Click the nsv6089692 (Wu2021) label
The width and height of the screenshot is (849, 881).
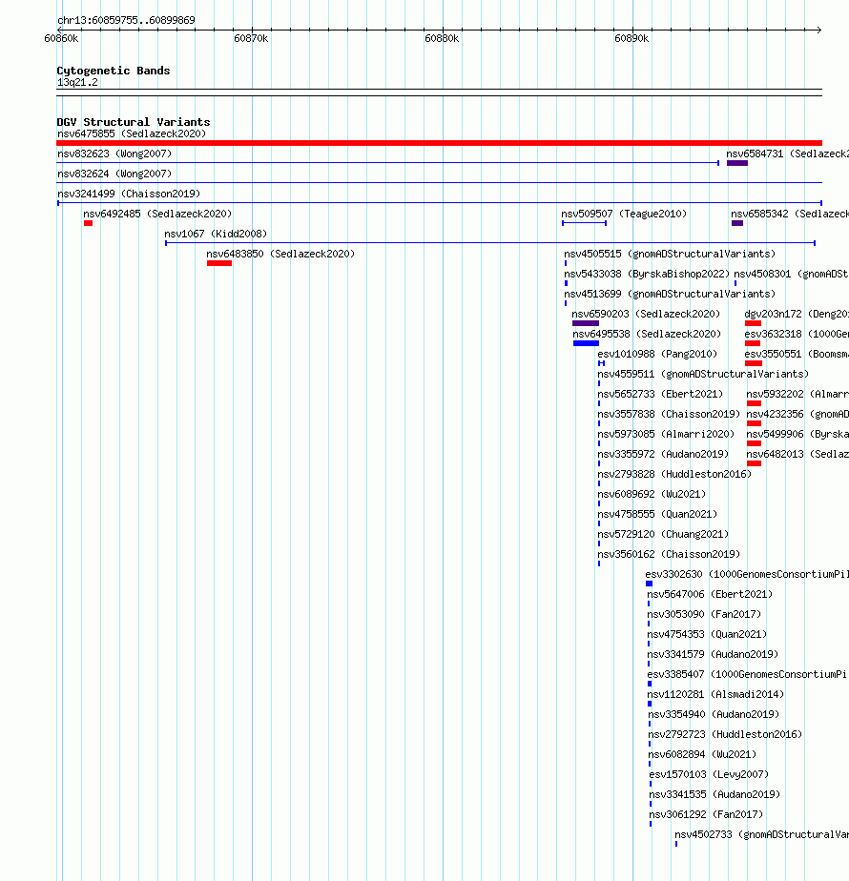tap(652, 495)
